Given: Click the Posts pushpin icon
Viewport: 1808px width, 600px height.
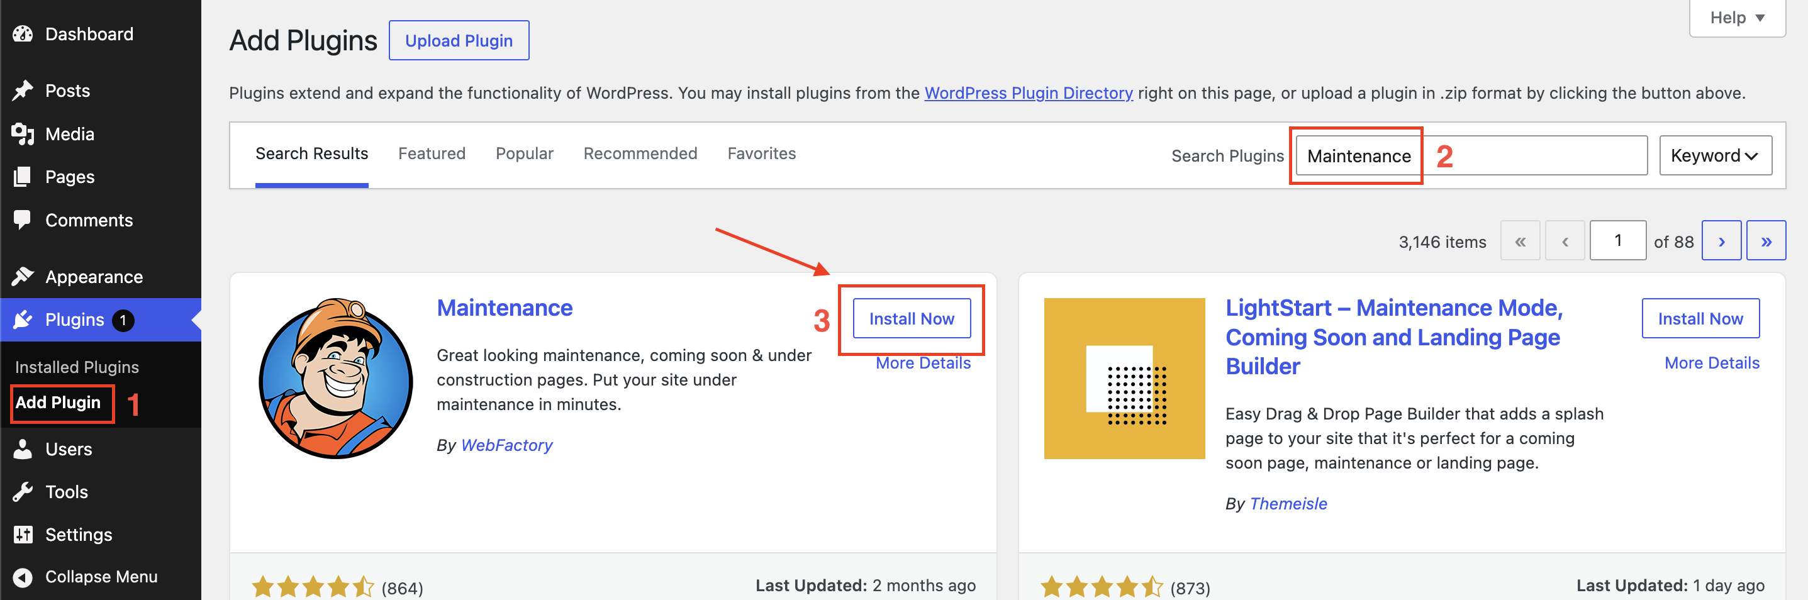Looking at the screenshot, I should pyautogui.click(x=23, y=91).
